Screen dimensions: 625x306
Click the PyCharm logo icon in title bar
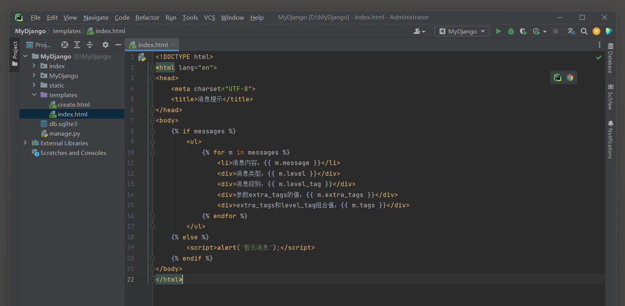(19, 17)
